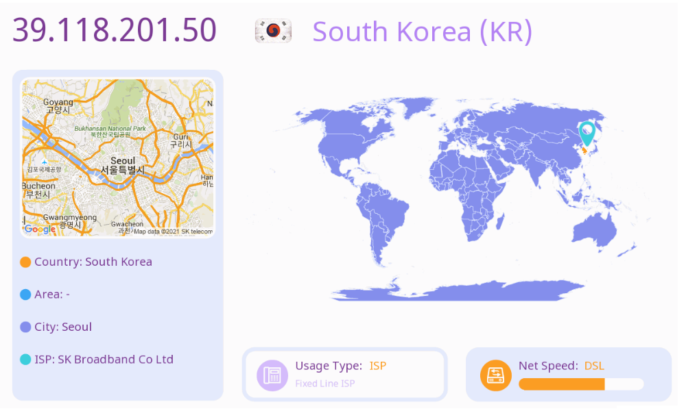Screen dimensions: 686x411
Task: Open the Seoul street map thumbnail
Action: tap(118, 158)
